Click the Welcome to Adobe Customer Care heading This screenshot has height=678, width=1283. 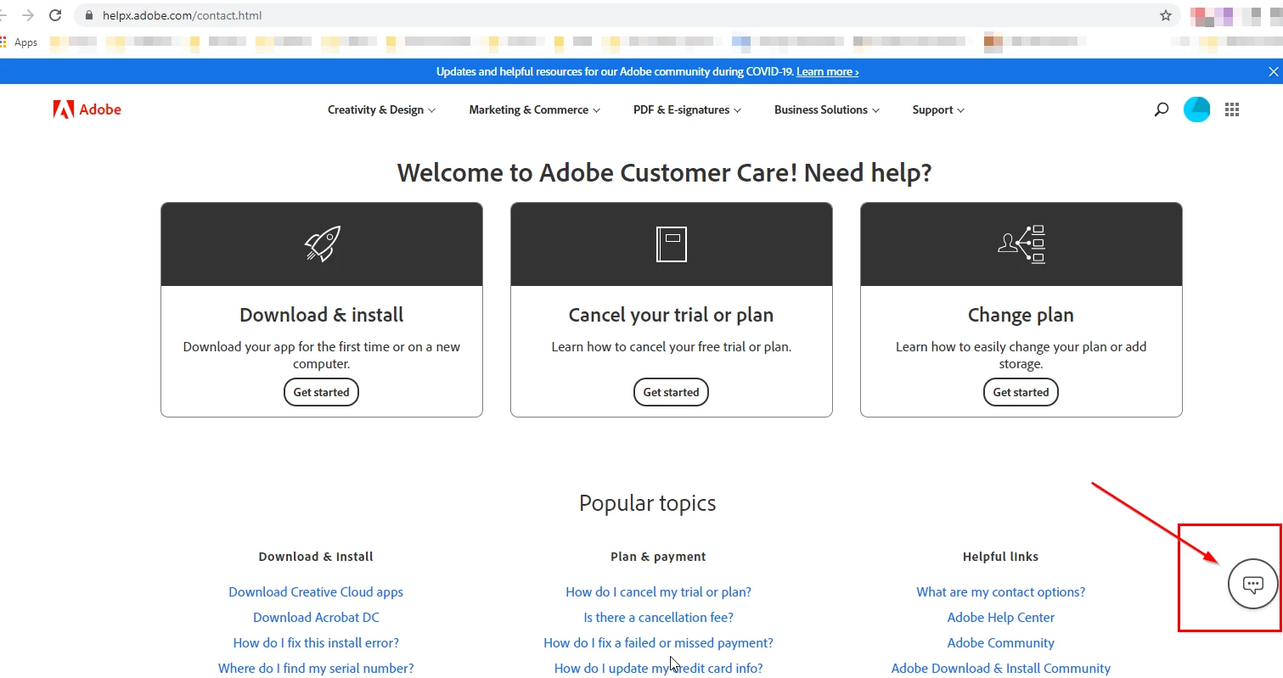click(664, 173)
